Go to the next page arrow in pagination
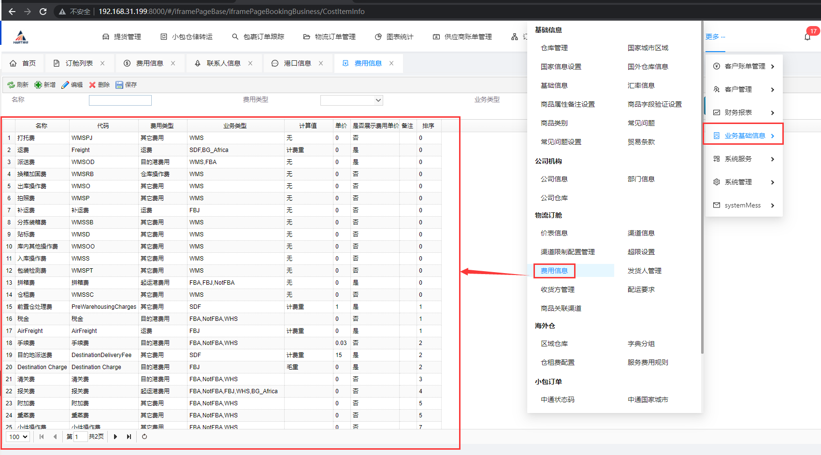This screenshot has width=821, height=455. [115, 437]
